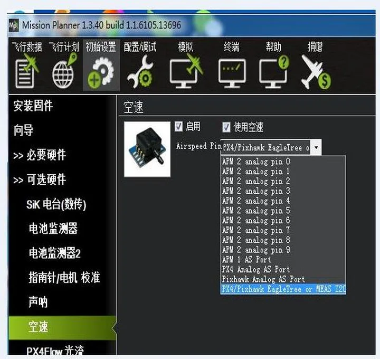This screenshot has width=380, height=359.
Task: Open the 声呐 sonar page
Action: point(38,302)
